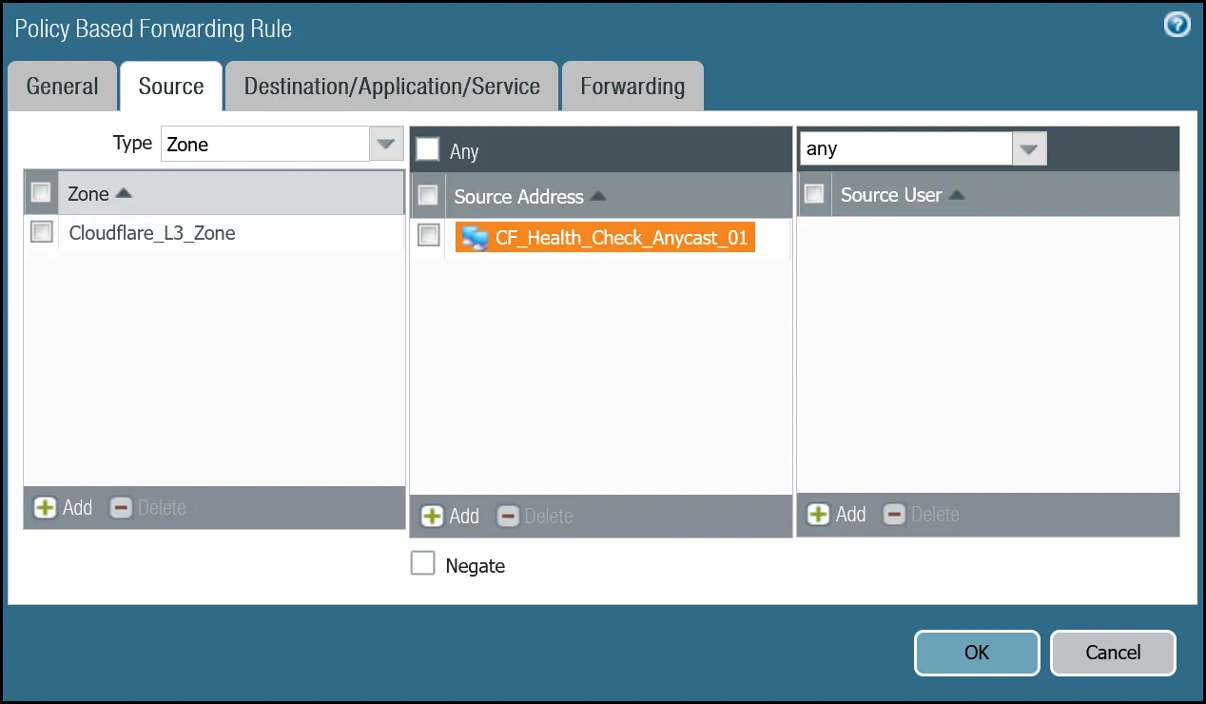Sort Source User column using arrow icon
Image resolution: width=1206 pixels, height=704 pixels.
coord(957,195)
